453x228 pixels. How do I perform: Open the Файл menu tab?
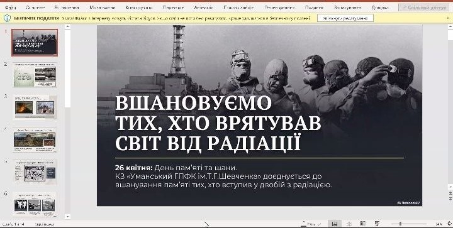[10, 8]
